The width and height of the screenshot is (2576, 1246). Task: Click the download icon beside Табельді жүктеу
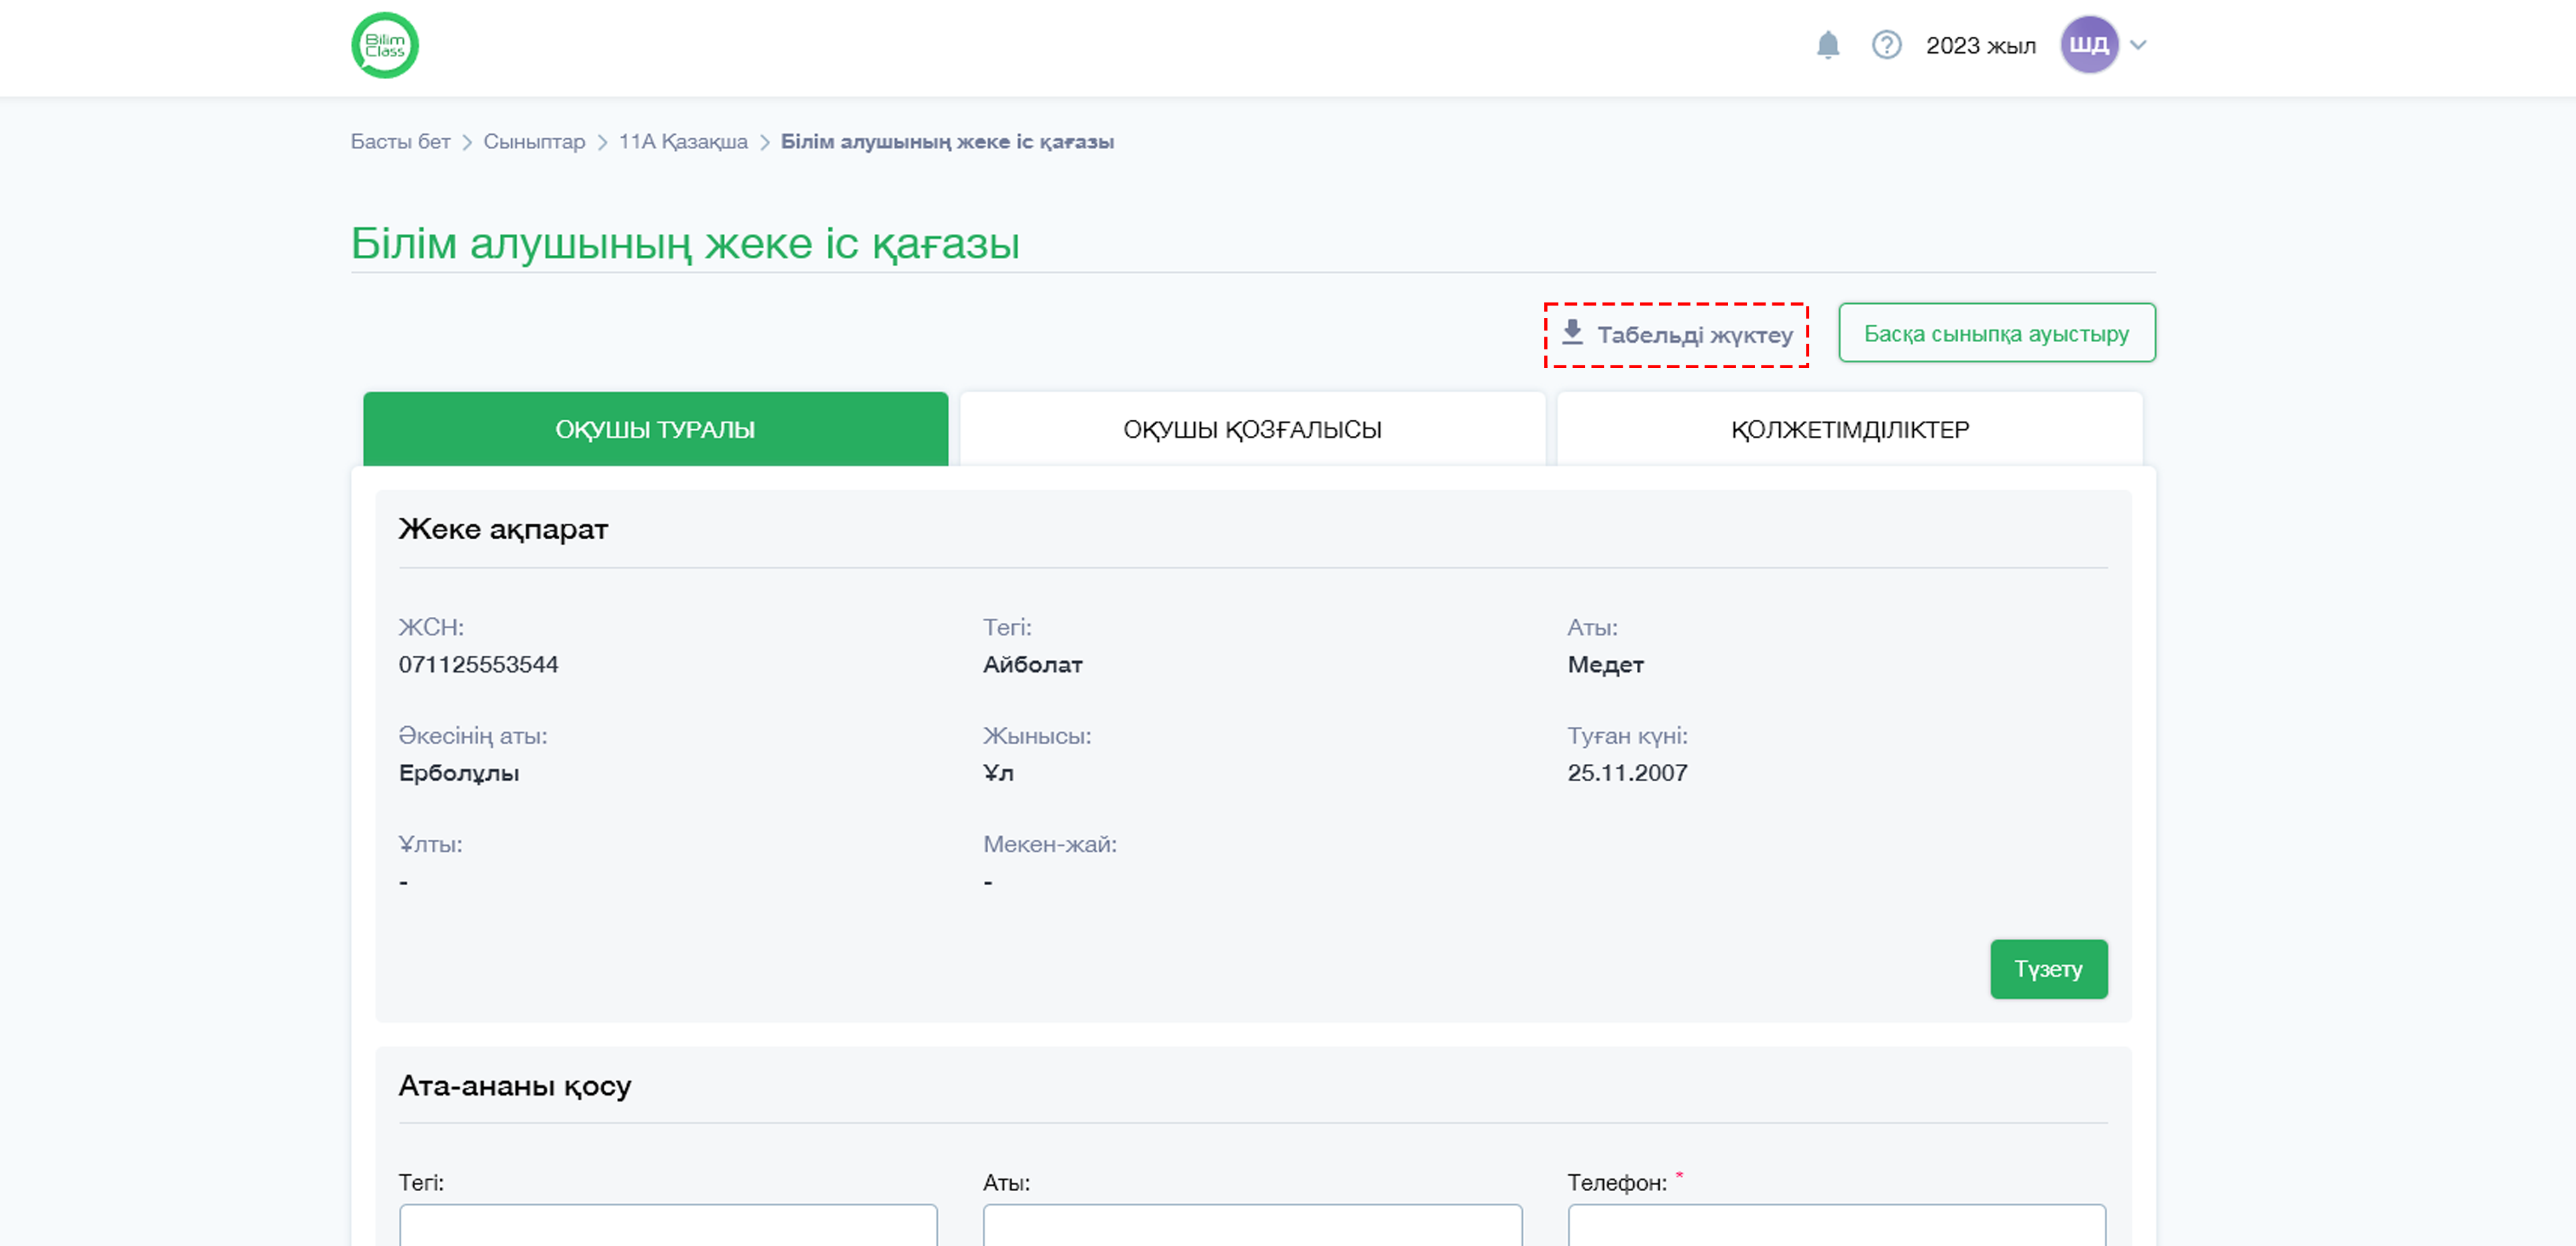(x=1572, y=333)
